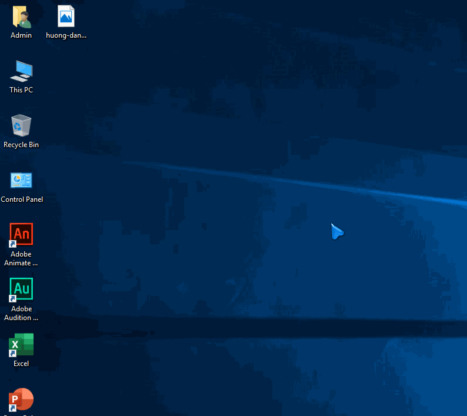Select the Control Panel desktop icon

coord(21,180)
